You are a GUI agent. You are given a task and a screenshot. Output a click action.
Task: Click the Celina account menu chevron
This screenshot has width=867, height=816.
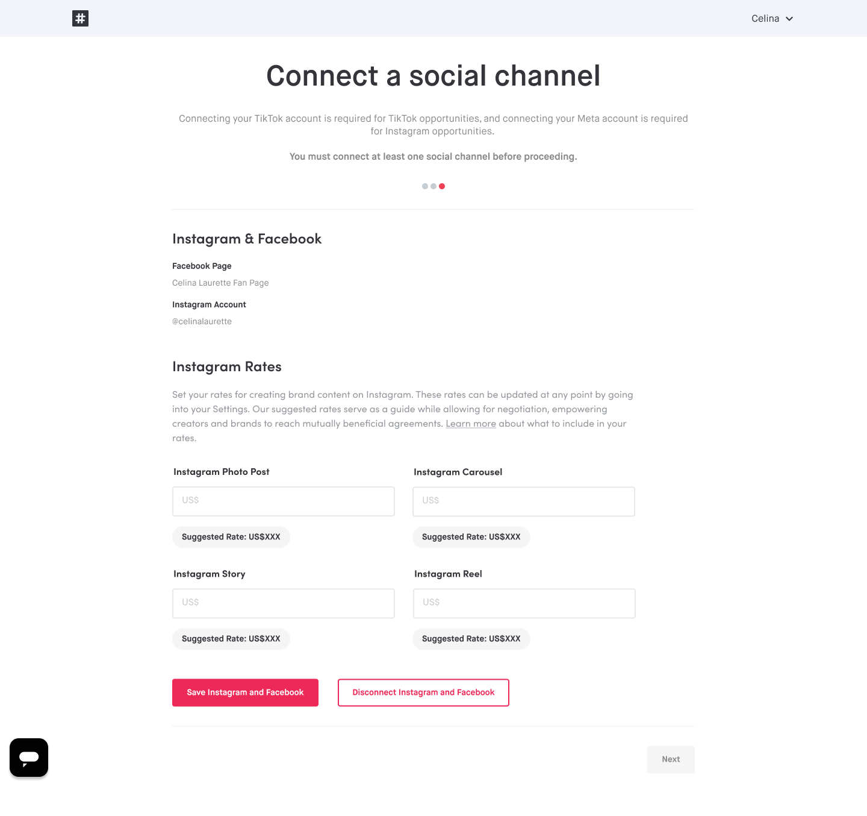pos(789,19)
